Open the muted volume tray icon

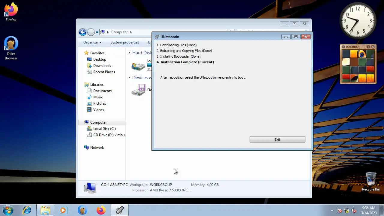354,210
